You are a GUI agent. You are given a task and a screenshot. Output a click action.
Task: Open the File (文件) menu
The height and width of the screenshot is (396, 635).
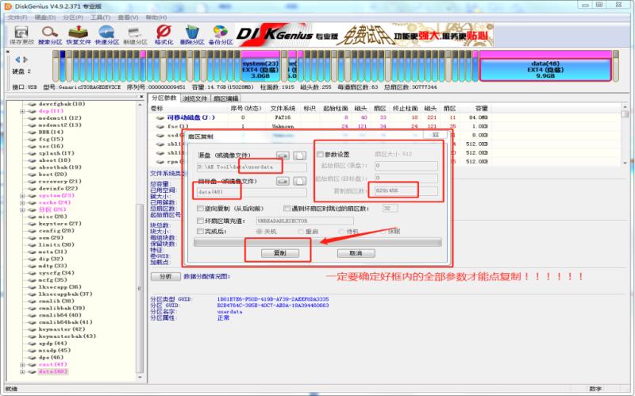pyautogui.click(x=17, y=17)
